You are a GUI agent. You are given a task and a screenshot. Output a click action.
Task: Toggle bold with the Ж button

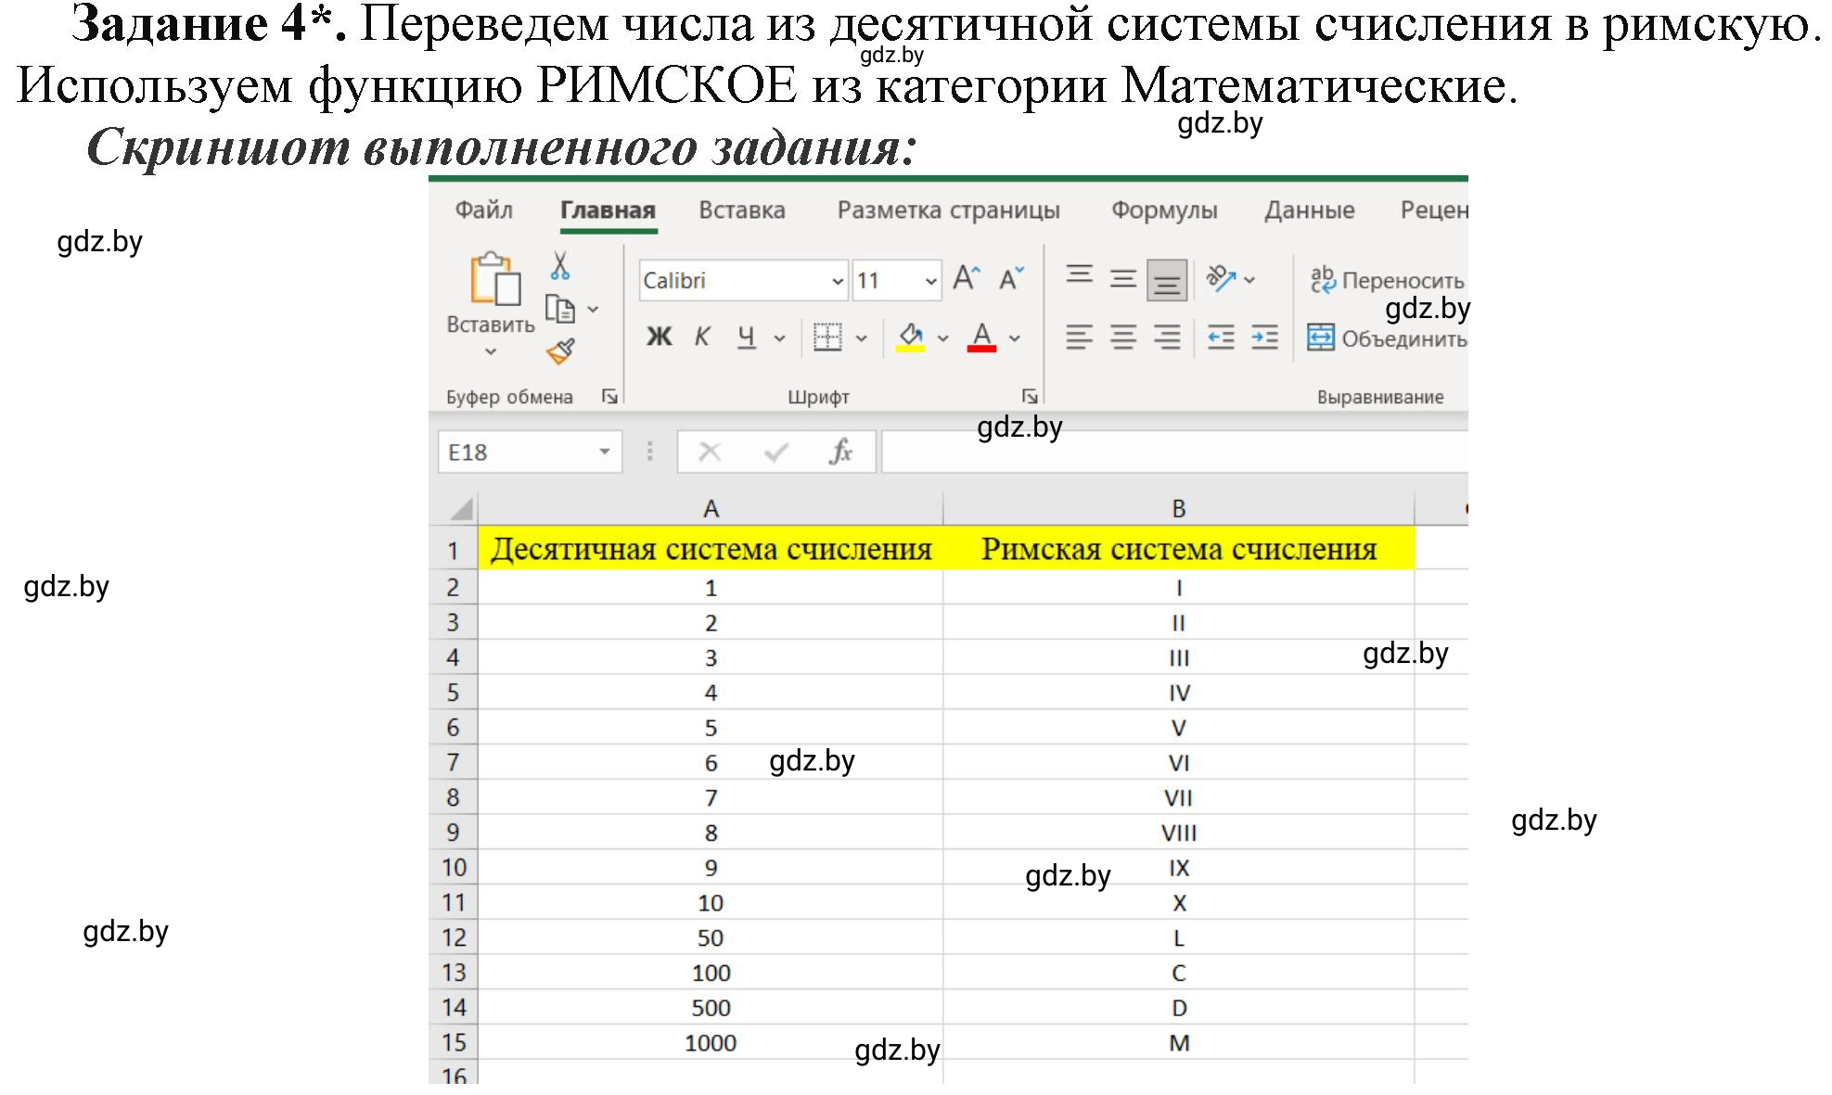click(x=659, y=337)
